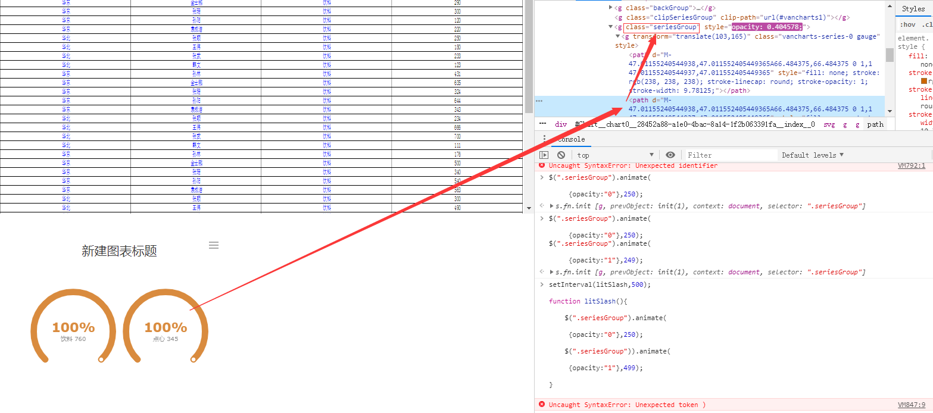Click the end dot of 点心 gauge

(x=194, y=359)
